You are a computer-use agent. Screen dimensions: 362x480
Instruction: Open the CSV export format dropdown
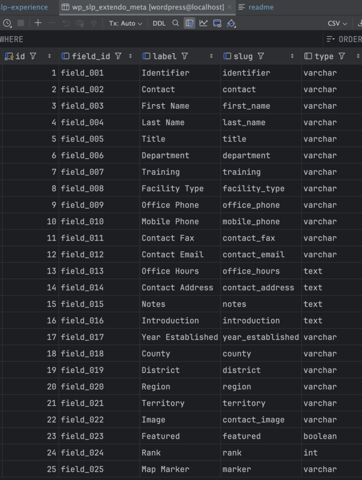(x=337, y=23)
